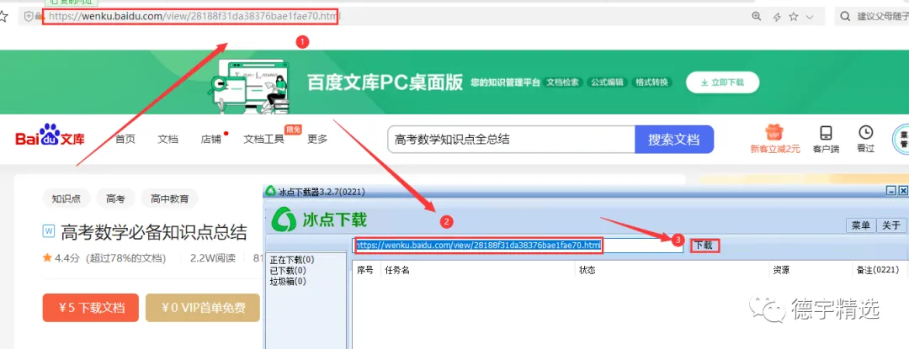Screen dimensions: 909x349
Task: Open the 文档工具 navigation item
Action: (264, 139)
